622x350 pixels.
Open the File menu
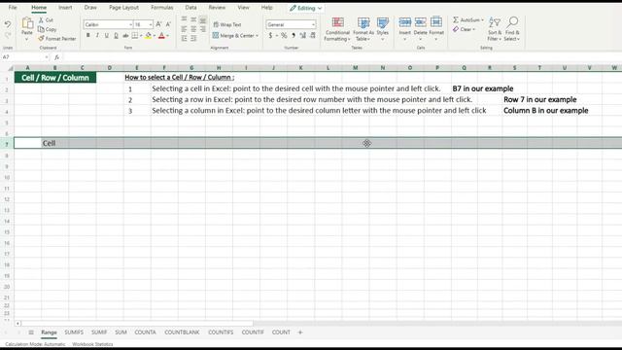(13, 8)
